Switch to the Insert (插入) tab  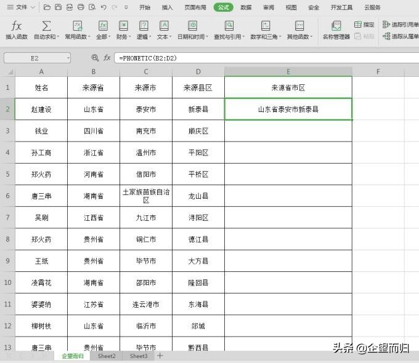(167, 7)
